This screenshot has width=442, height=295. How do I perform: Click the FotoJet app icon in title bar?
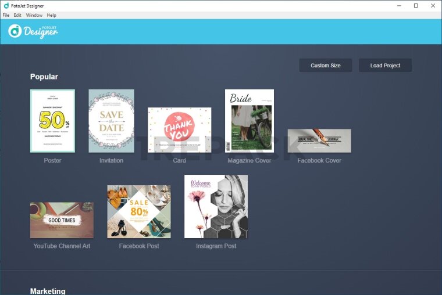(x=6, y=5)
